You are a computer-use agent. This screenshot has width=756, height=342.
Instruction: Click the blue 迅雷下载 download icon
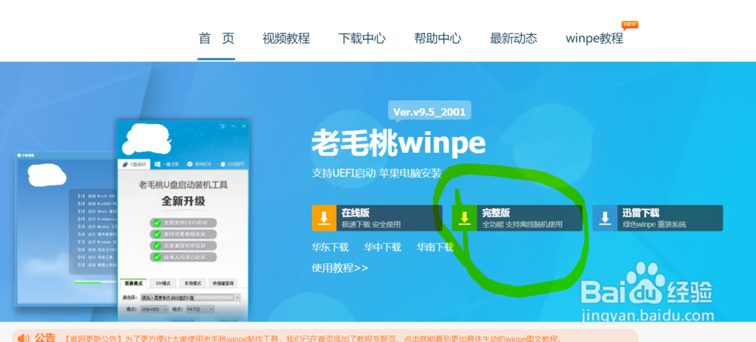(605, 218)
